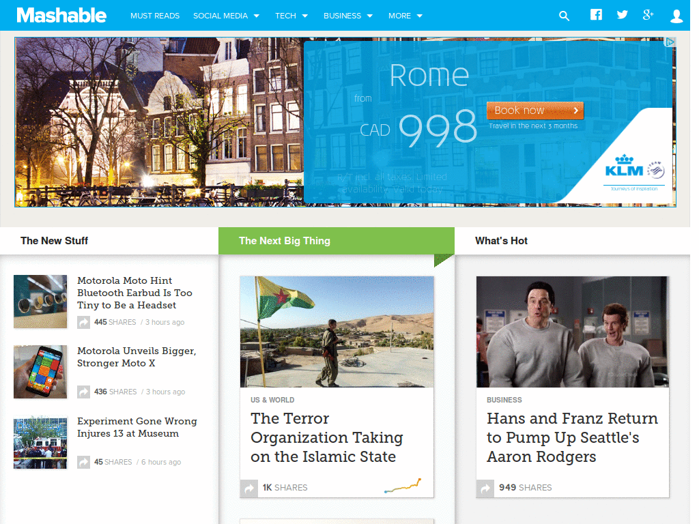Open the Must Reads menu item
699x524 pixels.
tap(155, 16)
